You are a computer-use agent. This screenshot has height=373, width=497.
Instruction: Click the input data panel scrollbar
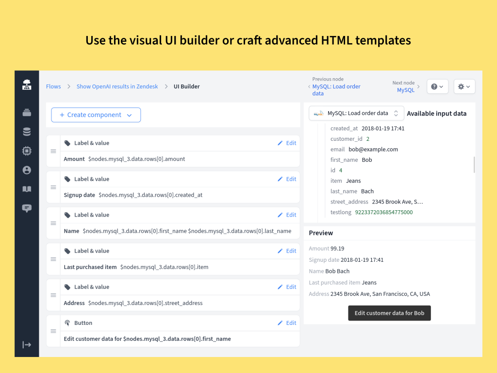474,165
